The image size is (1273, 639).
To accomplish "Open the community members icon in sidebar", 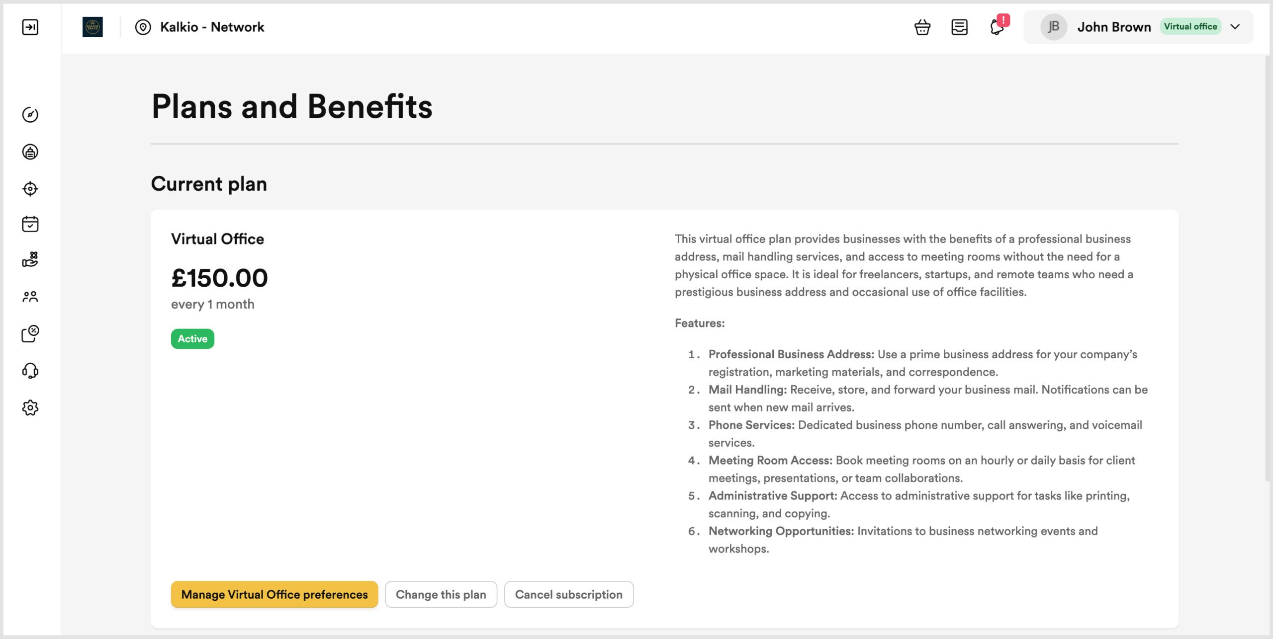I will click(30, 297).
